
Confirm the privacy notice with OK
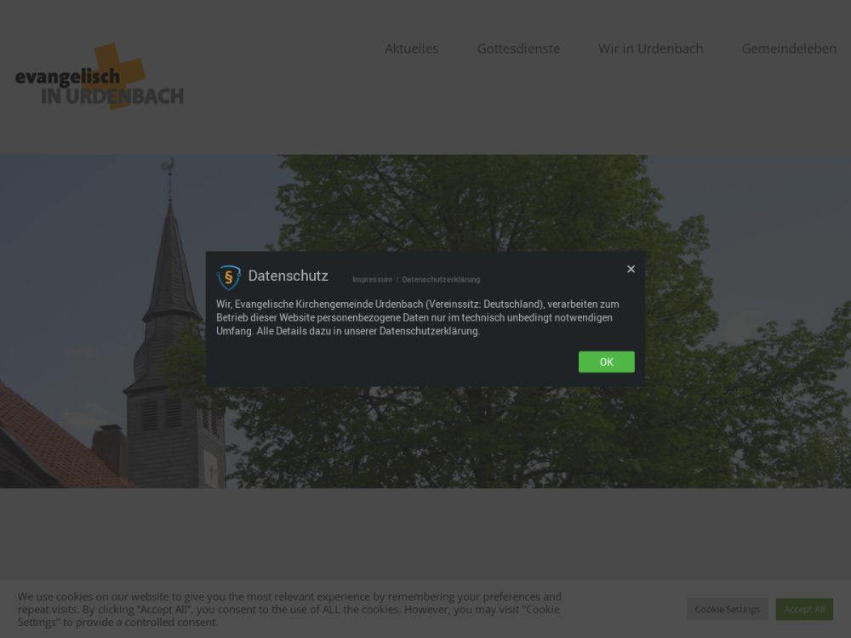606,362
